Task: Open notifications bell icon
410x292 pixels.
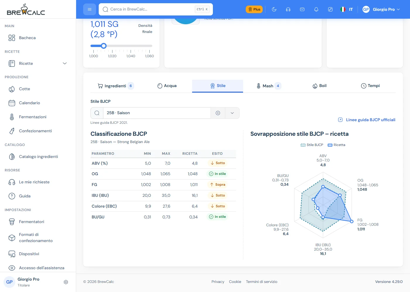Action: (x=316, y=9)
